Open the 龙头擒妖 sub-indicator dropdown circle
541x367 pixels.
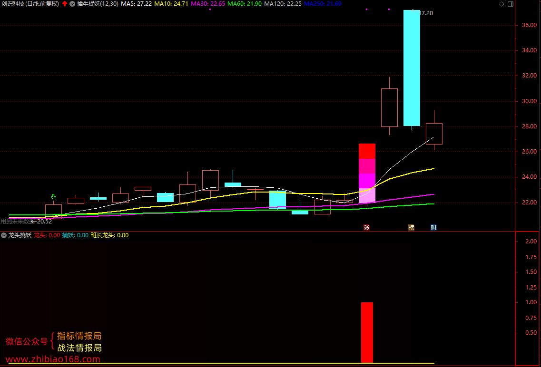(4, 235)
